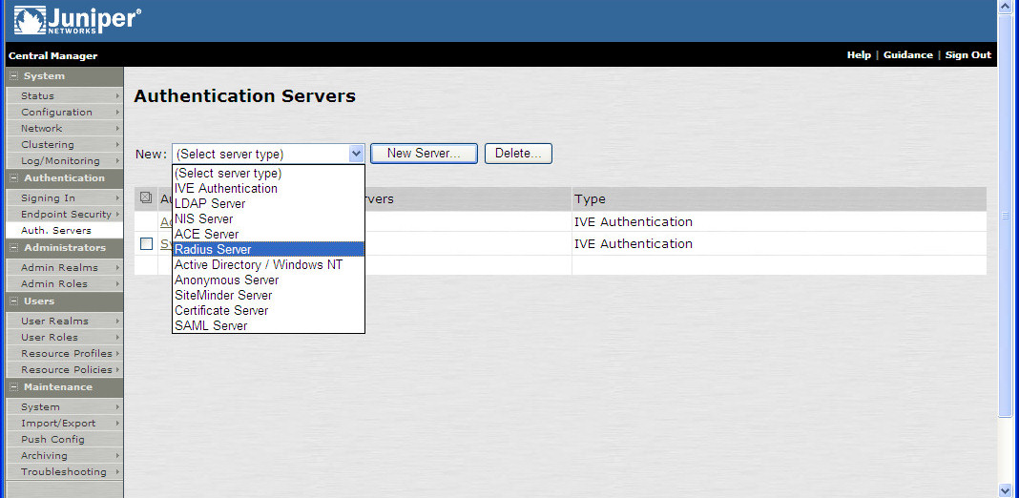
Task: Choose ACE Server from the list
Action: point(268,234)
